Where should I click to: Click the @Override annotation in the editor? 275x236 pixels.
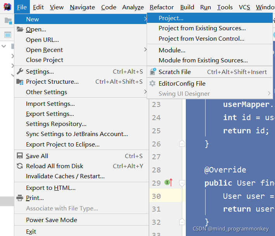(x=225, y=170)
